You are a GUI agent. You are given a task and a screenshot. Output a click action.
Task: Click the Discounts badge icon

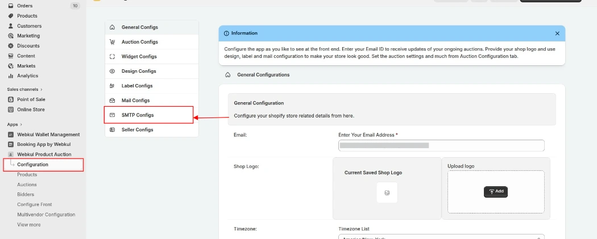tap(11, 45)
